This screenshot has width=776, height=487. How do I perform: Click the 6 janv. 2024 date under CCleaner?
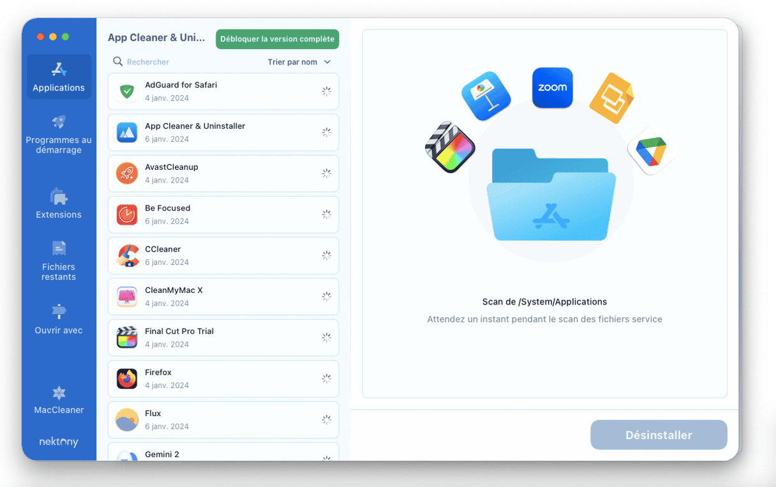coord(167,262)
